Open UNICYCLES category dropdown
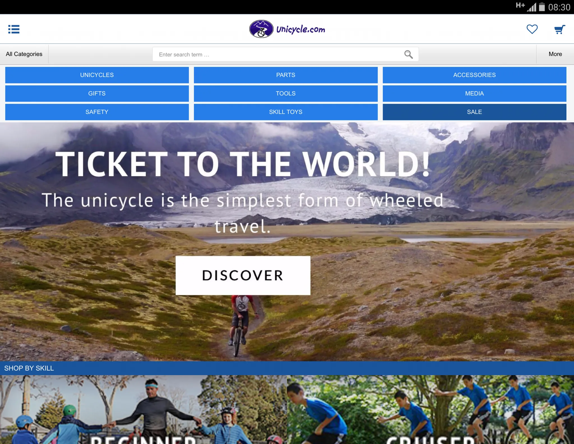The width and height of the screenshot is (574, 444). click(97, 75)
